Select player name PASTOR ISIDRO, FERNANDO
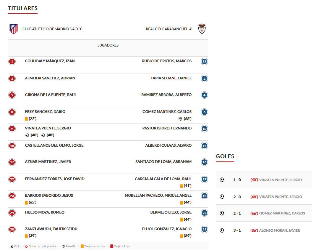The height and width of the screenshot is (250, 316). [167, 128]
